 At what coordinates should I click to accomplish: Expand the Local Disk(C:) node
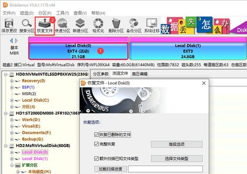[12, 100]
